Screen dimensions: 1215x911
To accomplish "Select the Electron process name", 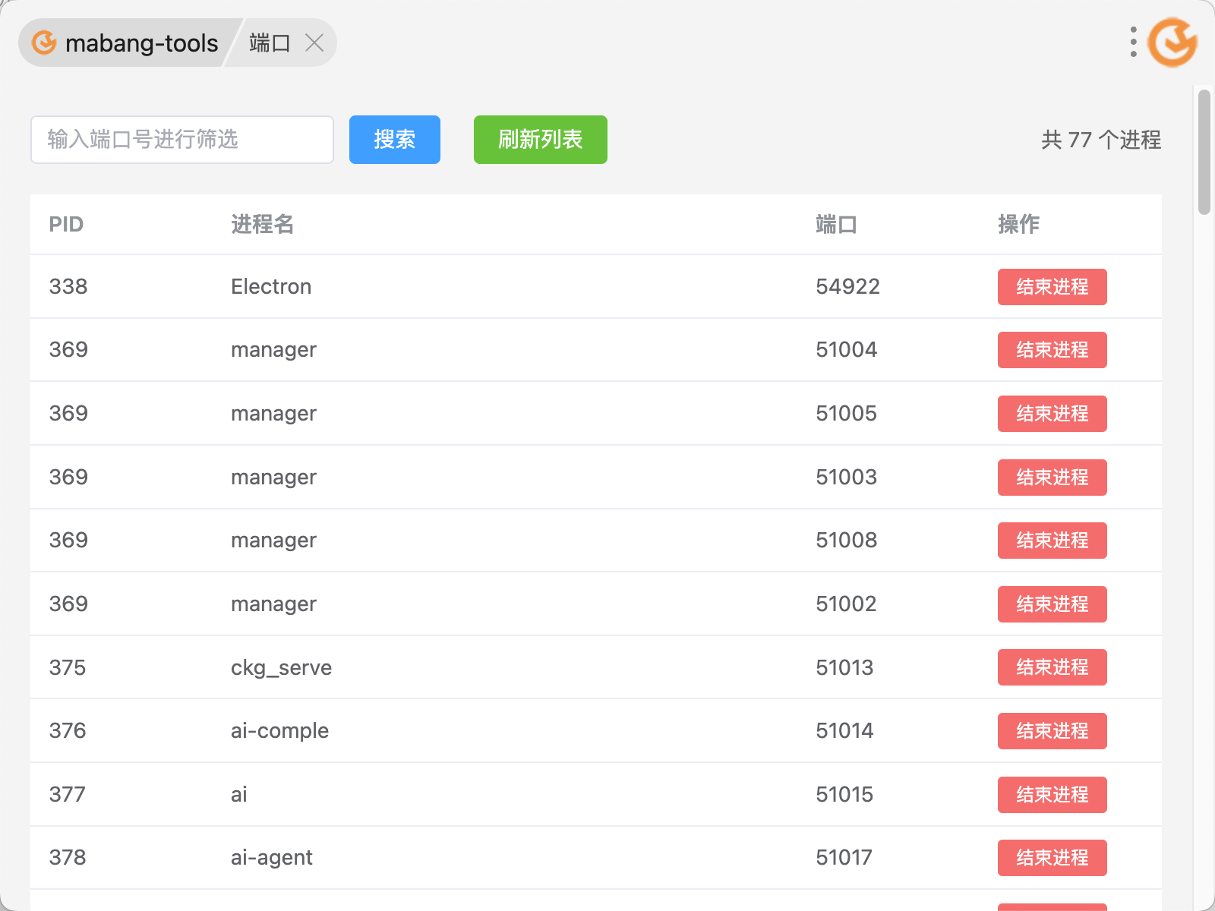I will [271, 286].
